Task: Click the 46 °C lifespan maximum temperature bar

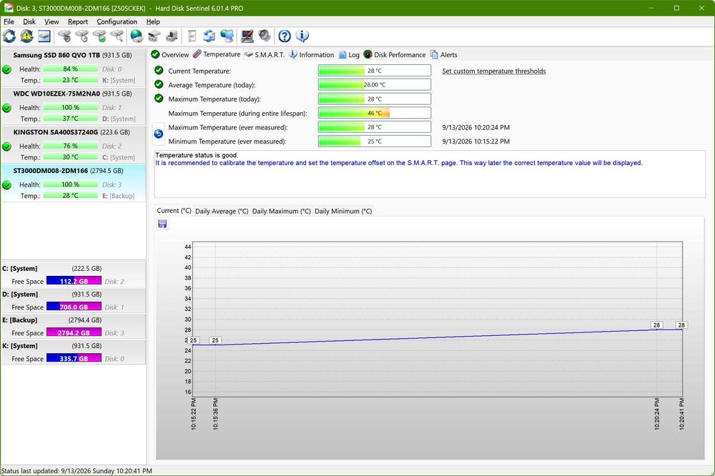Action: coord(375,113)
